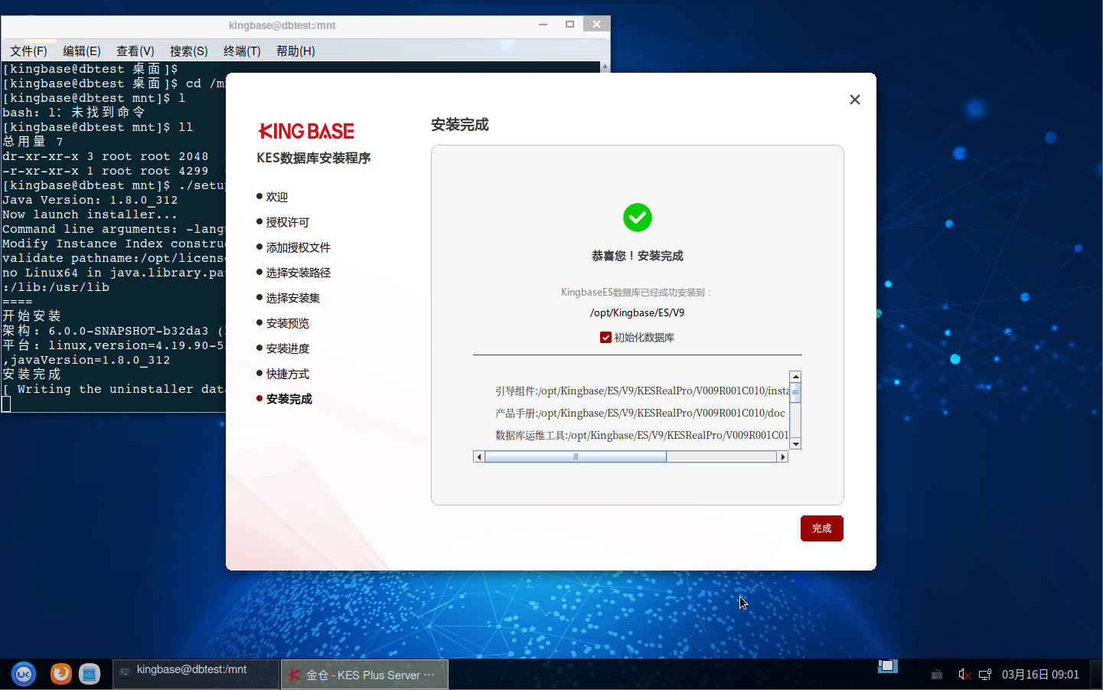This screenshot has height=690, width=1103.
Task: Click the scroll down arrow in install info
Action: (x=795, y=443)
